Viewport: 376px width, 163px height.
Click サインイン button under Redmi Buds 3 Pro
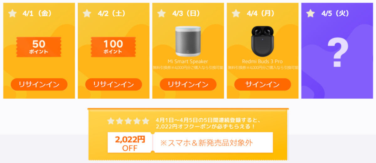[x=263, y=84]
